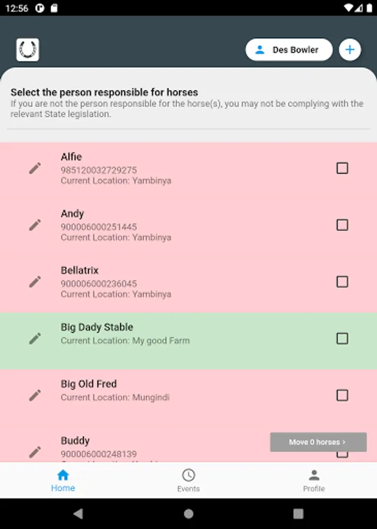
Task: Tap edit pencil for Big Dady Stable
Action: click(35, 339)
